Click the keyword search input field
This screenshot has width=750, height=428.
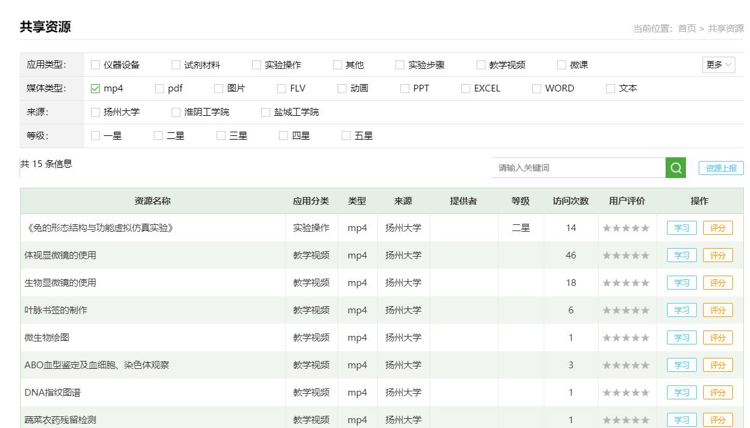[578, 168]
